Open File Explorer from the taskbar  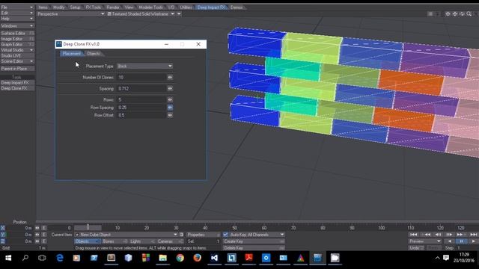click(163, 258)
